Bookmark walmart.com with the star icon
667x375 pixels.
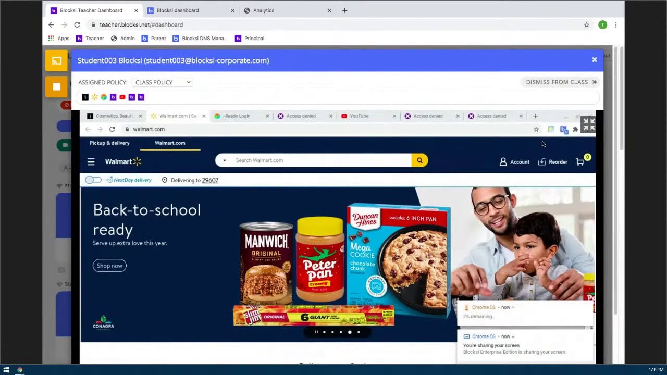coord(536,129)
